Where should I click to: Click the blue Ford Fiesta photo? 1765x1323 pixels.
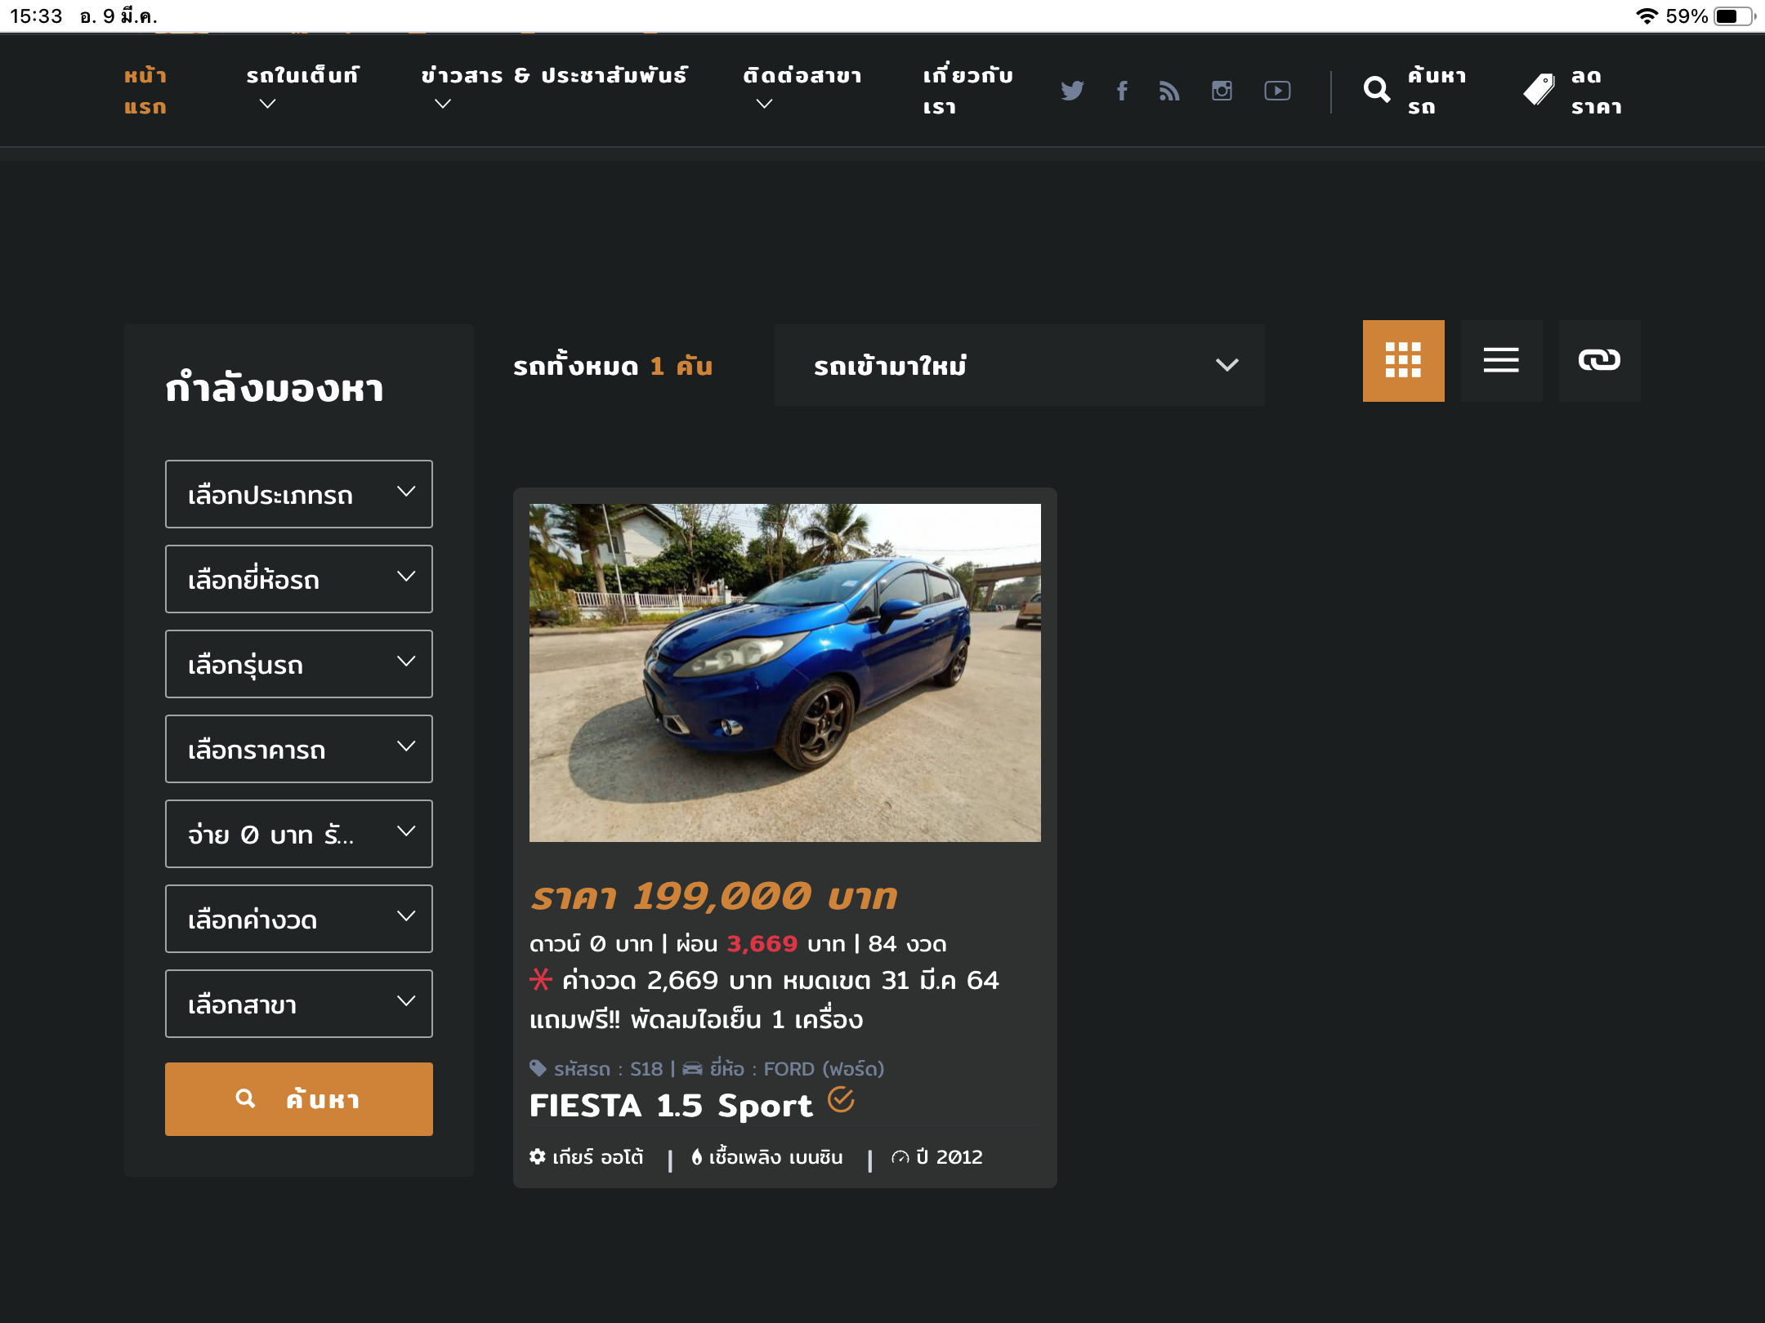click(784, 672)
